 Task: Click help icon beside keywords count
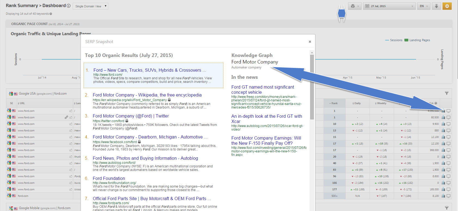click(x=51, y=14)
